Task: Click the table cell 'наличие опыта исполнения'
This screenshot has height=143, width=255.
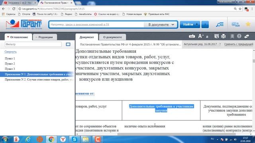Action: [145, 126]
